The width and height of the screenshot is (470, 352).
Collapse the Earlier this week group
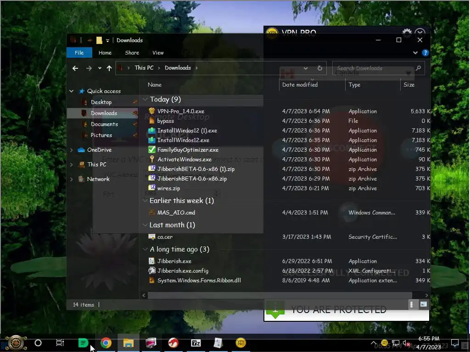pyautogui.click(x=145, y=200)
